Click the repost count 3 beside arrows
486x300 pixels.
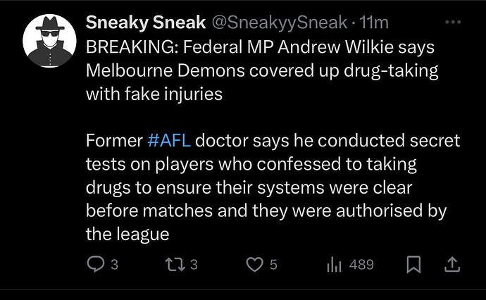pyautogui.click(x=194, y=265)
